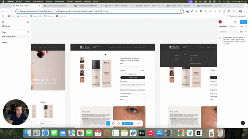
Task: Open the comment filter icon
Action: 241,32
